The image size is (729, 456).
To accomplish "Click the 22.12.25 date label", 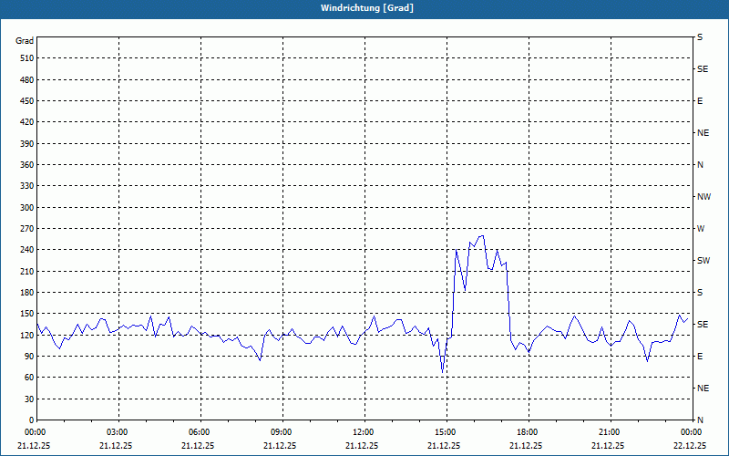I will 690,445.
